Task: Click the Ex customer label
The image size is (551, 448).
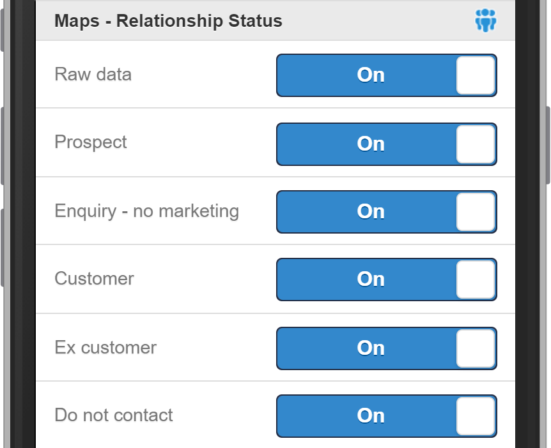Action: coord(105,348)
